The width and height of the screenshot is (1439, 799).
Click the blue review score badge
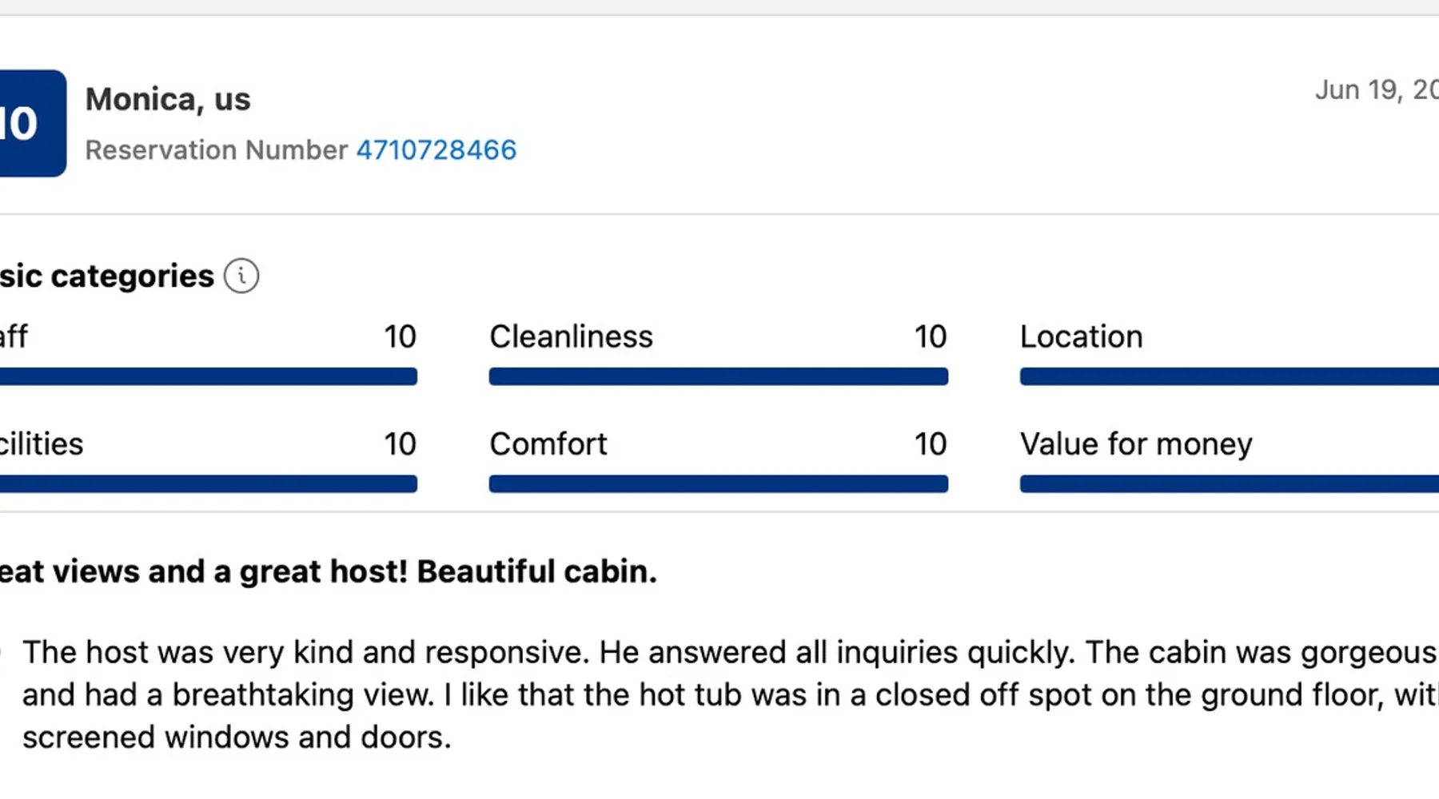(30, 123)
